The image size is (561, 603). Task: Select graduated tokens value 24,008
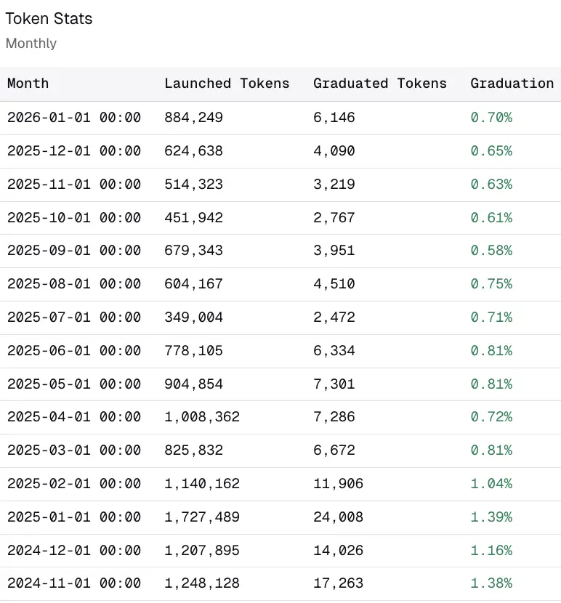pyautogui.click(x=338, y=517)
